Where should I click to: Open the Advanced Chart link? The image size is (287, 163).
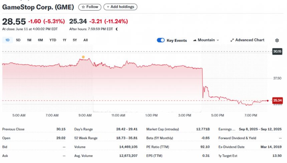point(250,40)
